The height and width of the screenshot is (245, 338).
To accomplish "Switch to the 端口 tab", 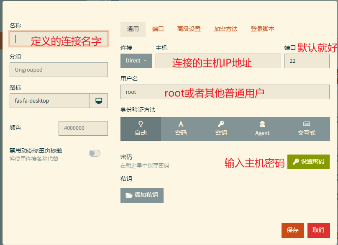I will (x=158, y=29).
